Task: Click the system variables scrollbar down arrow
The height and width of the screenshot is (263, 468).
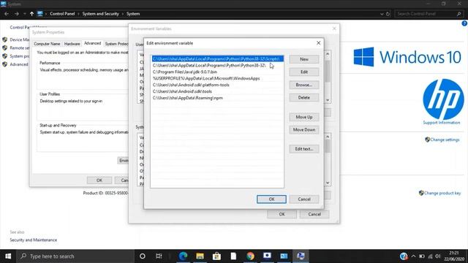Action: point(328,183)
